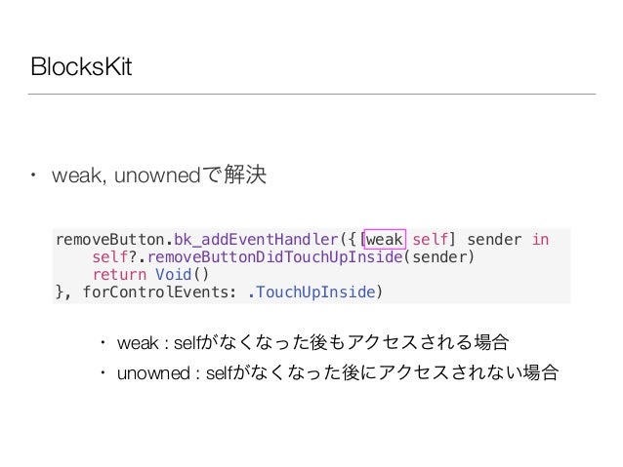Click the .TouchUpInside enum value
Screen dimensions: 623x467
311,292
